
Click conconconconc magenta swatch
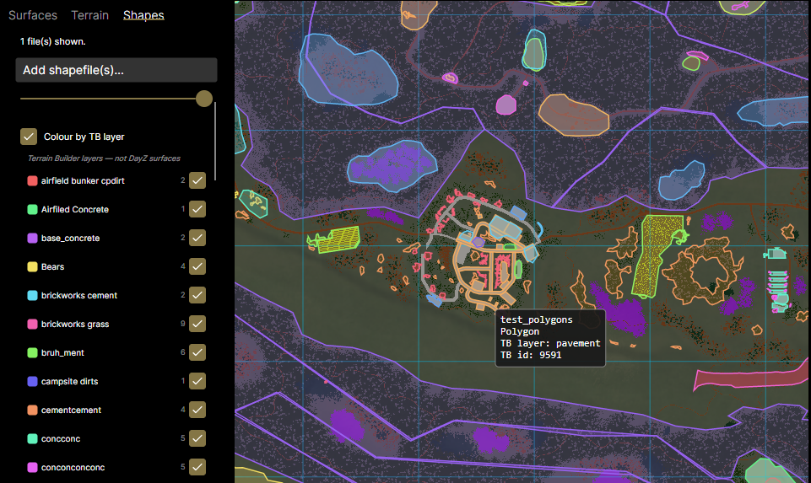click(x=32, y=468)
